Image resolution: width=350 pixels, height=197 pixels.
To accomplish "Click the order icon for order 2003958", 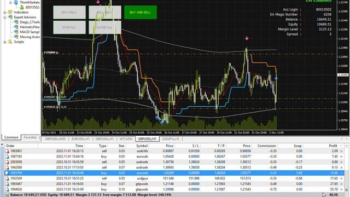I will pyautogui.click(x=7, y=162).
